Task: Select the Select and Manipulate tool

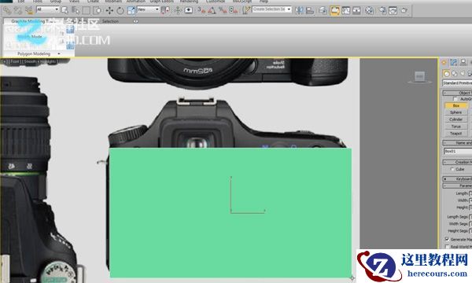Action: click(x=178, y=10)
